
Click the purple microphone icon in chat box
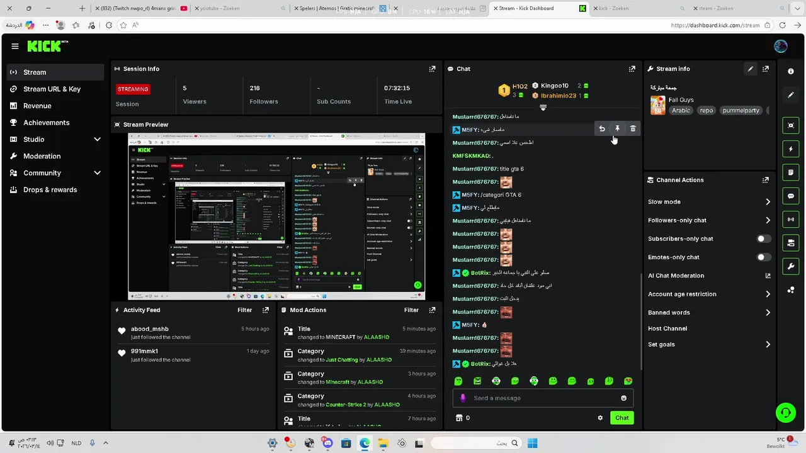tap(463, 398)
